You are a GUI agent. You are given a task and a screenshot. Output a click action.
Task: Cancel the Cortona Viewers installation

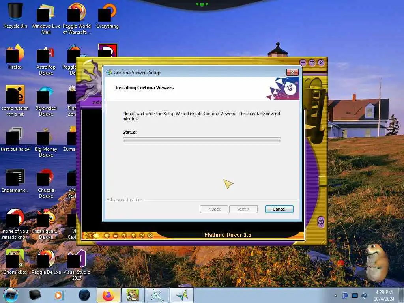[279, 209]
